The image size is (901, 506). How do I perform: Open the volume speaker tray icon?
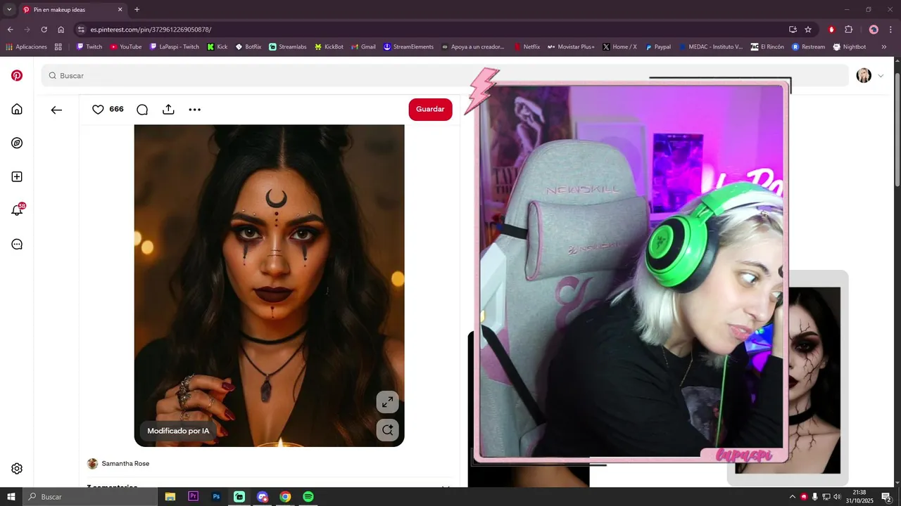pos(837,497)
